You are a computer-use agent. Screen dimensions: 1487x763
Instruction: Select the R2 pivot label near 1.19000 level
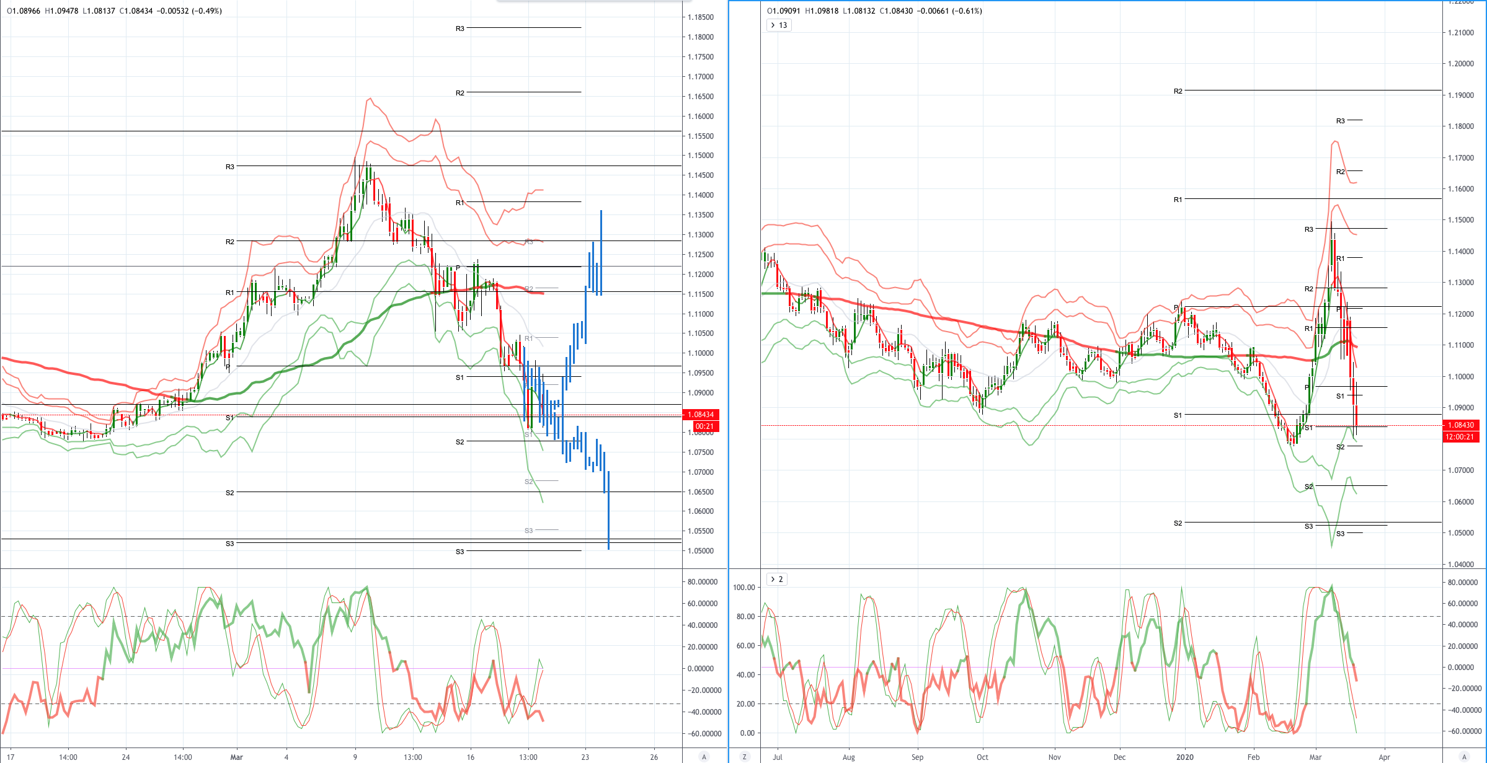[1178, 91]
